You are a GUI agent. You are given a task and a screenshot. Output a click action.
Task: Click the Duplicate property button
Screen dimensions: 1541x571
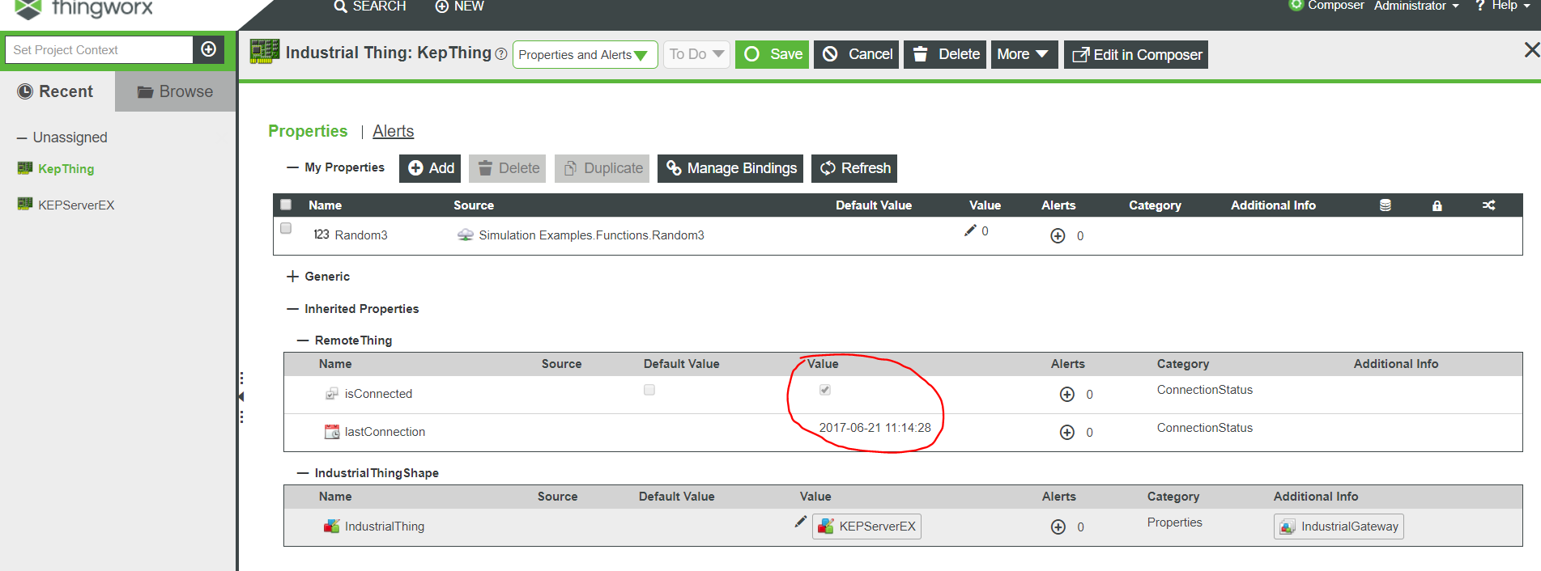[x=602, y=168]
